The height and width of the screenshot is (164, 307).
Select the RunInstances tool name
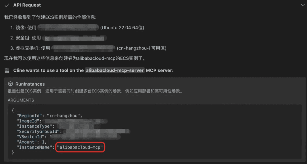tap(30, 84)
